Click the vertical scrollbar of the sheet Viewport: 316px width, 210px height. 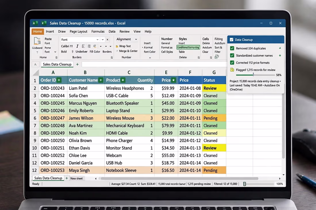283,125
